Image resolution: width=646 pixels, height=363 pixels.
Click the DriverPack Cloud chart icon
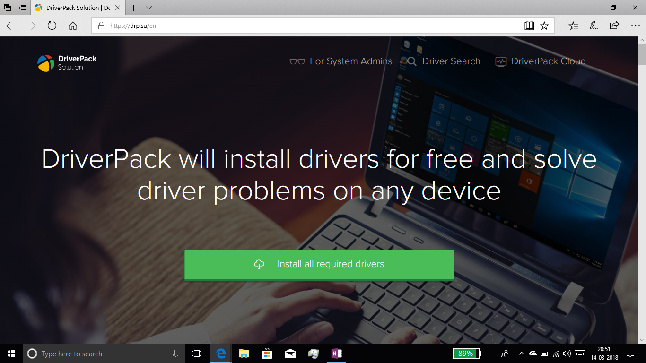click(501, 61)
